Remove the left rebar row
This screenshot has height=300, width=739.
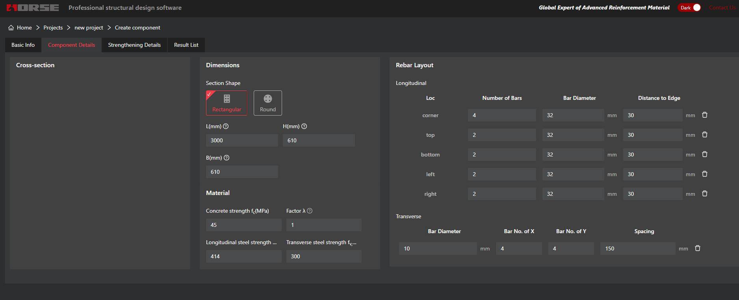(x=705, y=174)
